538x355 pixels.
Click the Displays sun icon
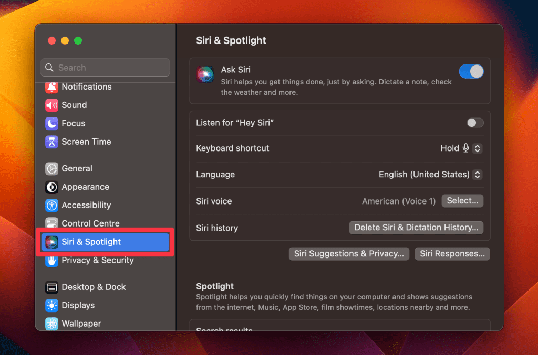click(51, 306)
